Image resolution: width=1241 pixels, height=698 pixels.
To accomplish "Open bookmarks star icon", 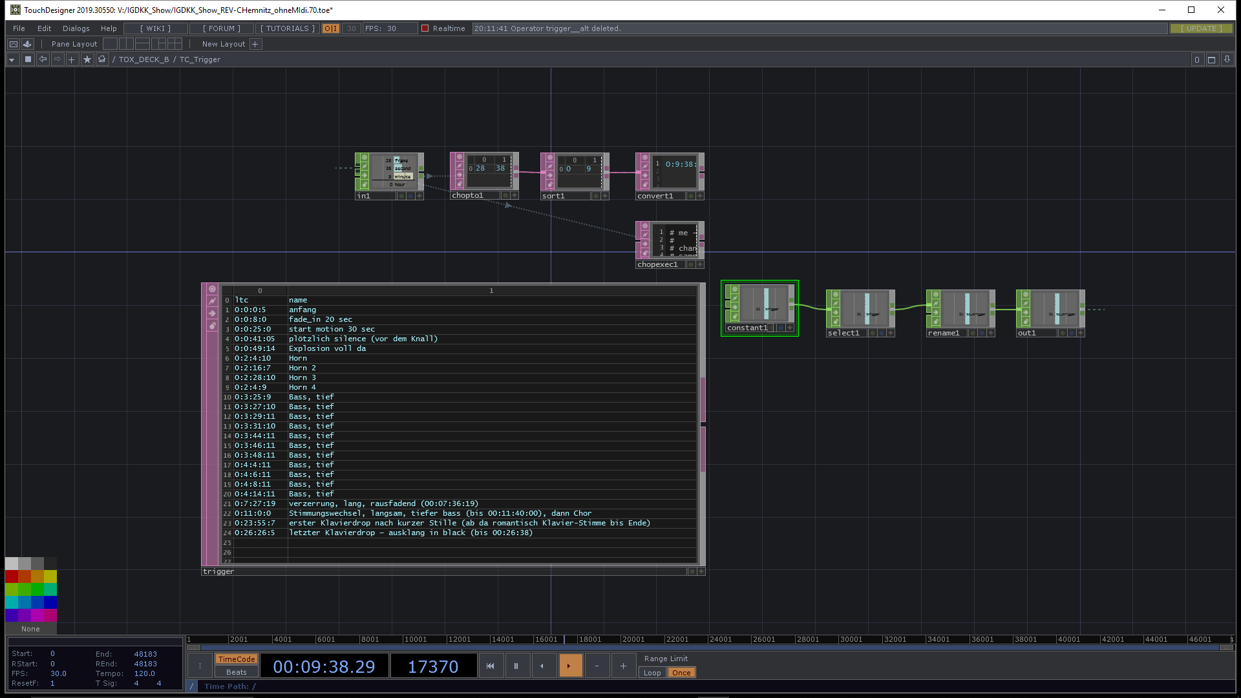I will 87,59.
